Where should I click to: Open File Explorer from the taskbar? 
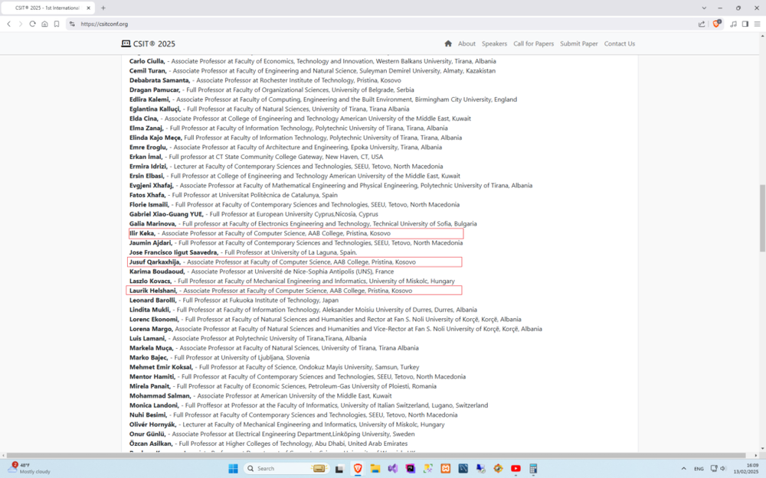point(375,468)
